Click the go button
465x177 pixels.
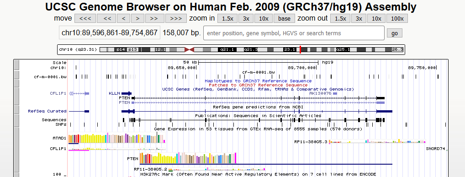pos(394,33)
